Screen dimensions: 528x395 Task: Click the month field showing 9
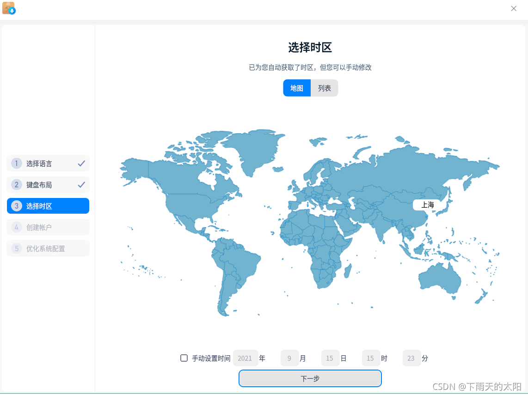click(289, 358)
